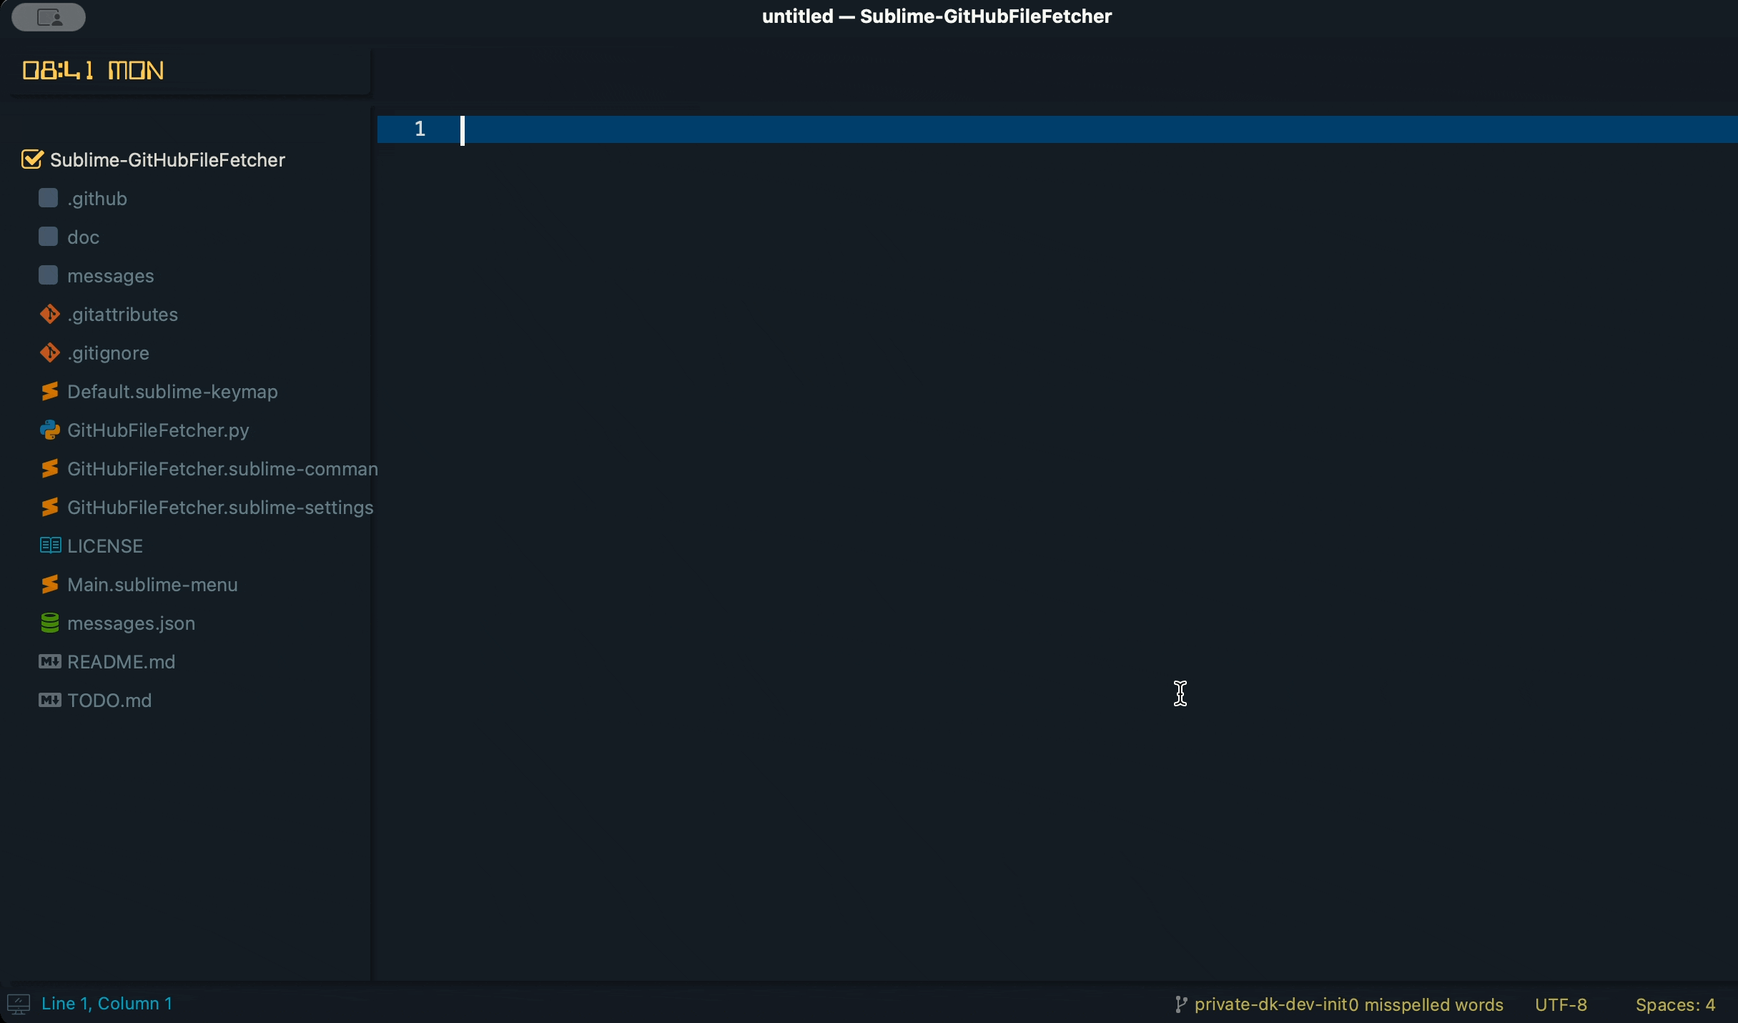Screen dimensions: 1738x1023
Task: Toggle the Sublime-GitHubFileFetcher root folder checkbox
Action: (x=31, y=159)
